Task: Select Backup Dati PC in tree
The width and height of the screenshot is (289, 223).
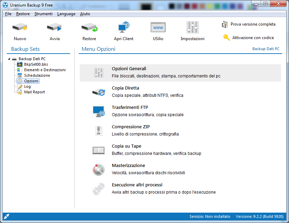Action: tap(32, 59)
